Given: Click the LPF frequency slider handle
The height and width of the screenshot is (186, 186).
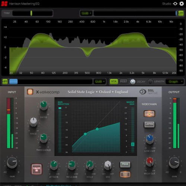Looking at the screenshot, I should point(176,13).
